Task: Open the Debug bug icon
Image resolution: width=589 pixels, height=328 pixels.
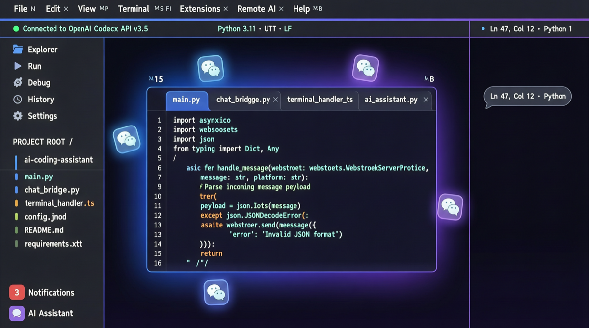Action: click(x=18, y=83)
